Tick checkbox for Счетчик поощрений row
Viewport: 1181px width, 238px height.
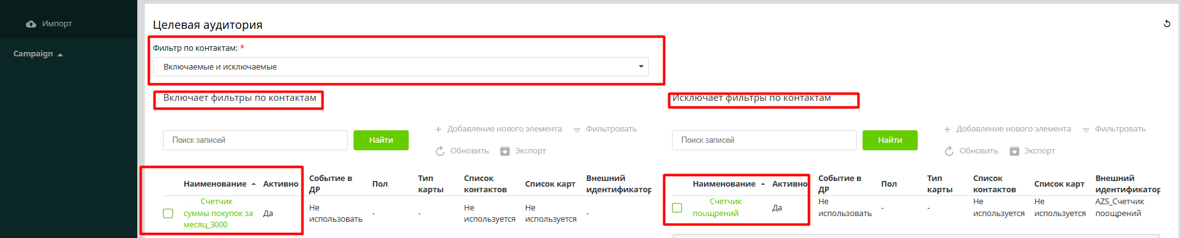(x=677, y=208)
